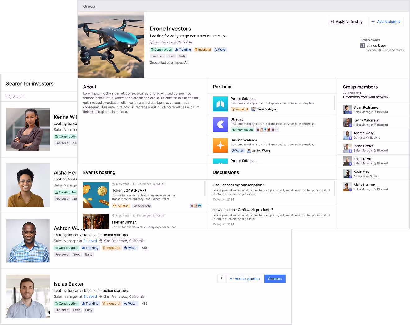Open the Token 2049 event thumbnail
The width and height of the screenshot is (410, 325).
tap(96, 195)
